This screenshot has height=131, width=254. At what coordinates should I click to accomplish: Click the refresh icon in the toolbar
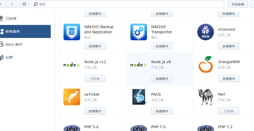[x=24, y=4]
